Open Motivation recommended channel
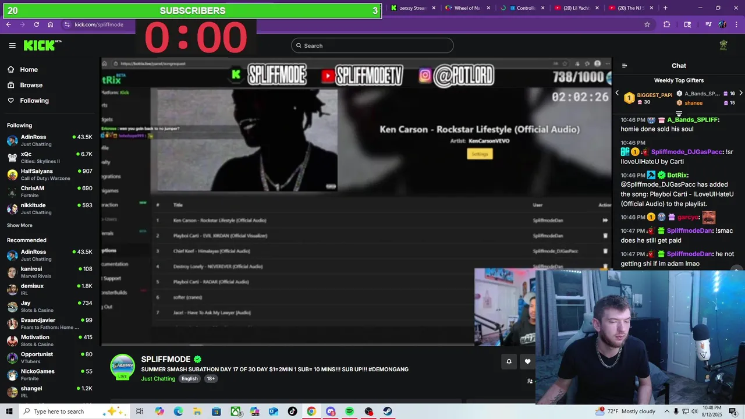 tap(49, 340)
